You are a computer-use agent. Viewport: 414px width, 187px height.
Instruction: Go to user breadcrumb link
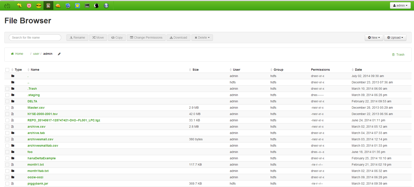tap(36, 54)
